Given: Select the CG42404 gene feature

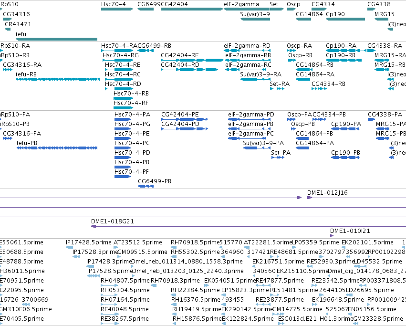Looking at the screenshot, I should [192, 9].
